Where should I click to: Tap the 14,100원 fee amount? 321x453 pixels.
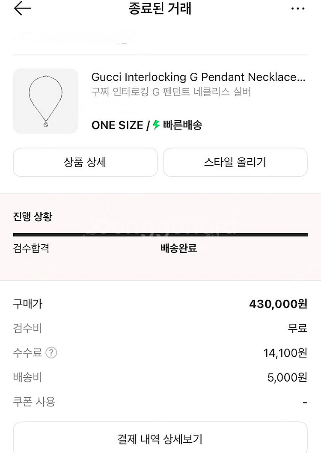click(285, 353)
